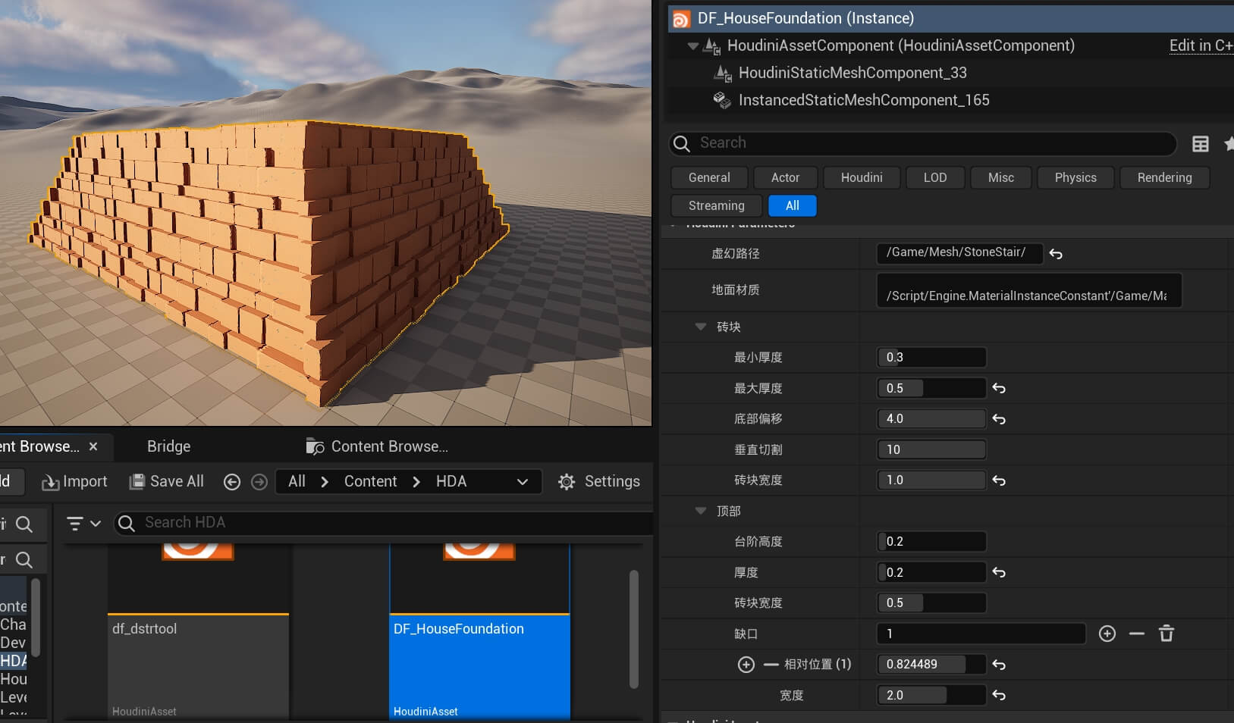Screen dimensions: 1234x723
Task: Reset 最大厚度 to its default value
Action: tap(999, 389)
